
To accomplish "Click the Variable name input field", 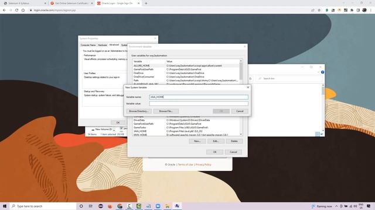I will [x=199, y=97].
